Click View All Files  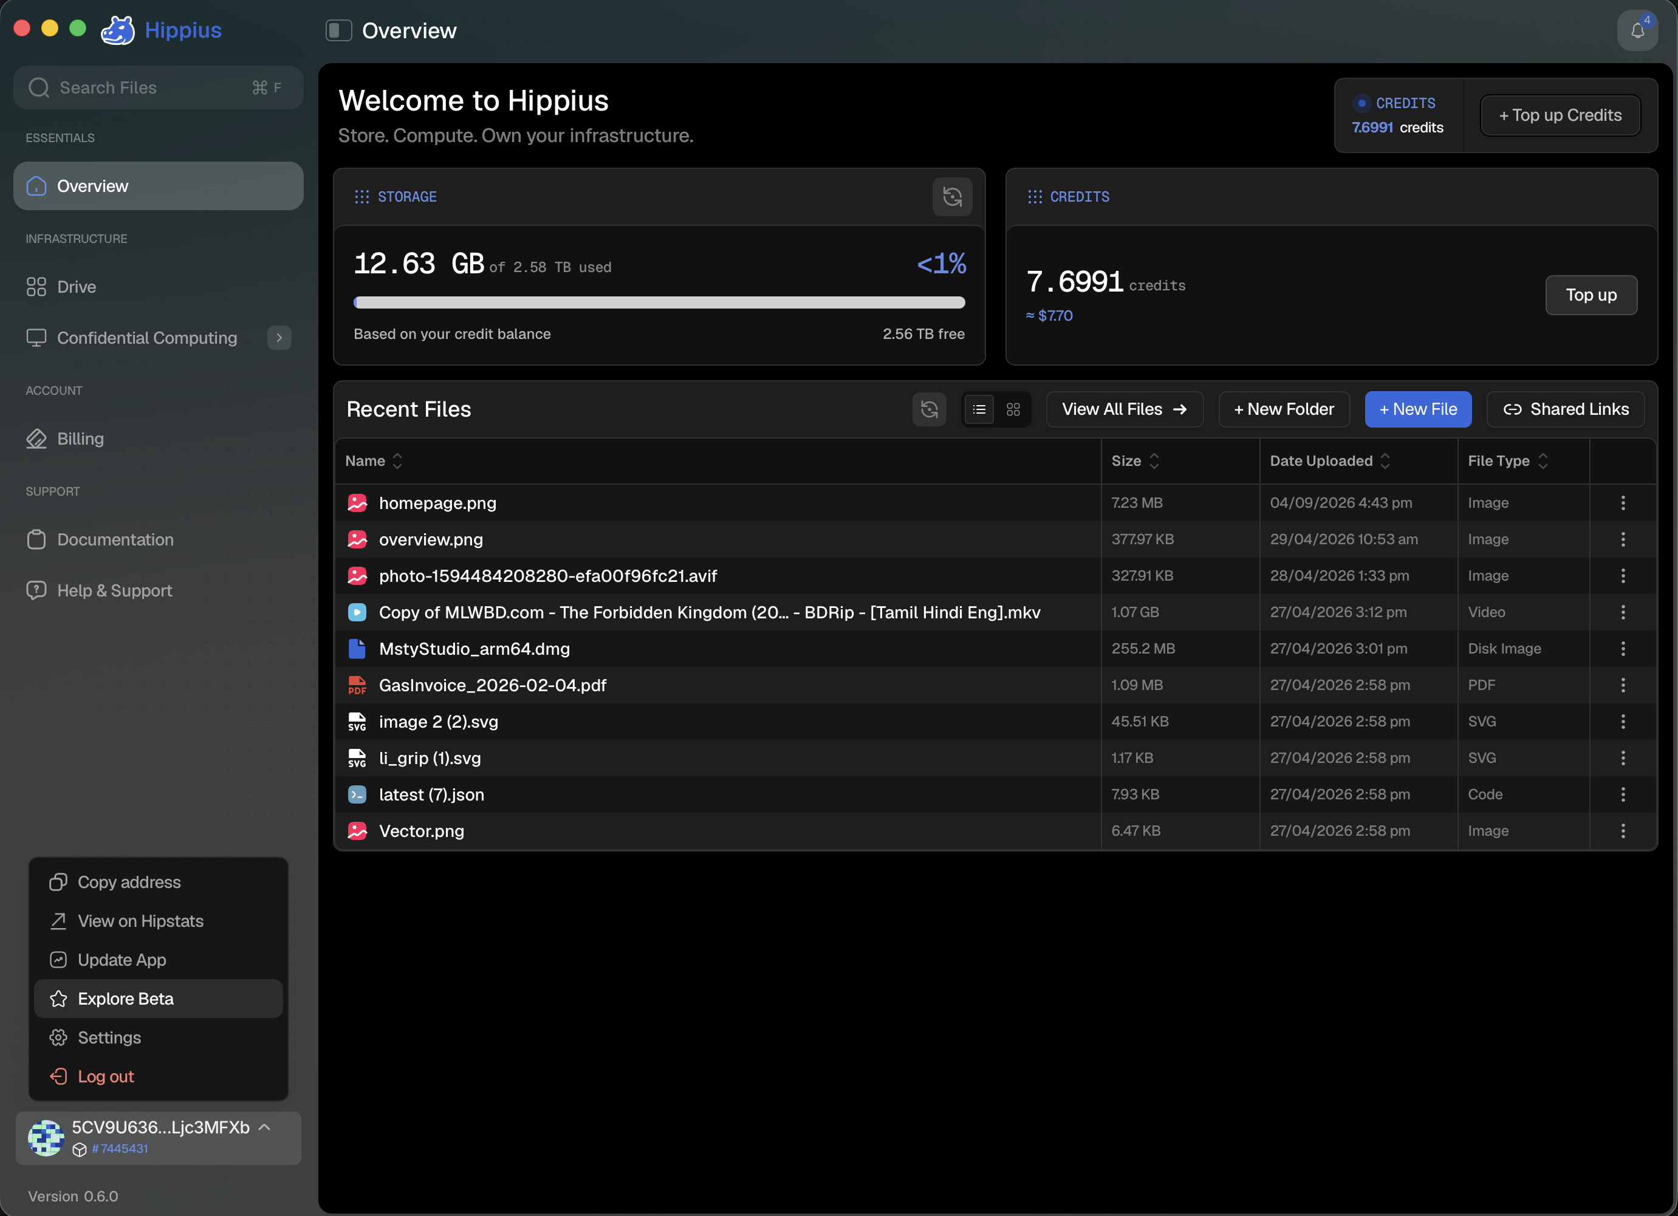click(1125, 409)
